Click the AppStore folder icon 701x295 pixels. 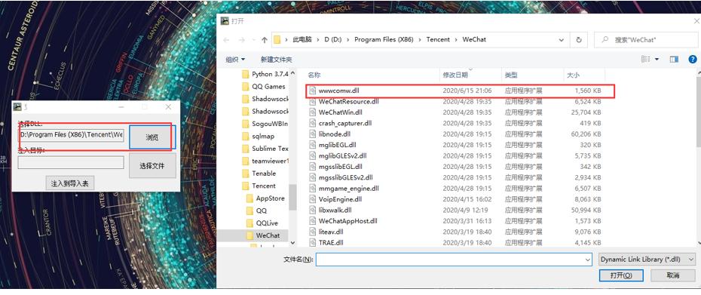point(250,198)
